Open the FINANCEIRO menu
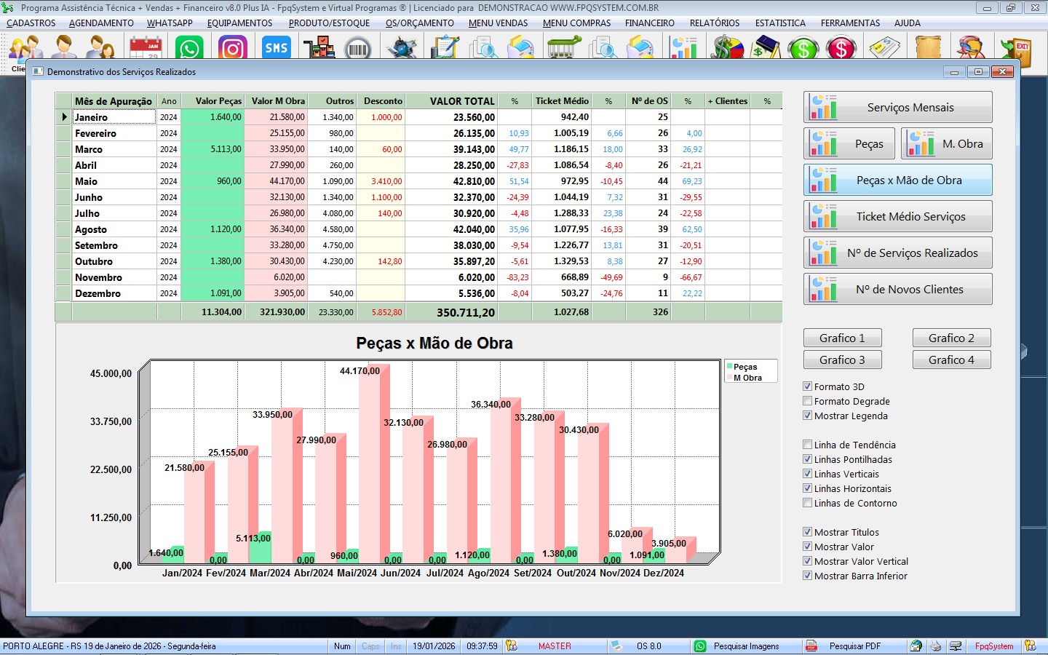This screenshot has width=1048, height=655. (649, 23)
